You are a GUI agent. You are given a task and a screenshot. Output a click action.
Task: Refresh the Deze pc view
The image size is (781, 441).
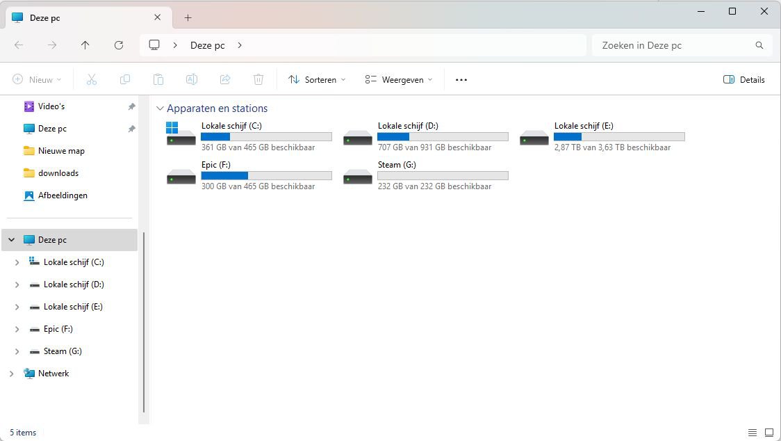(x=119, y=45)
